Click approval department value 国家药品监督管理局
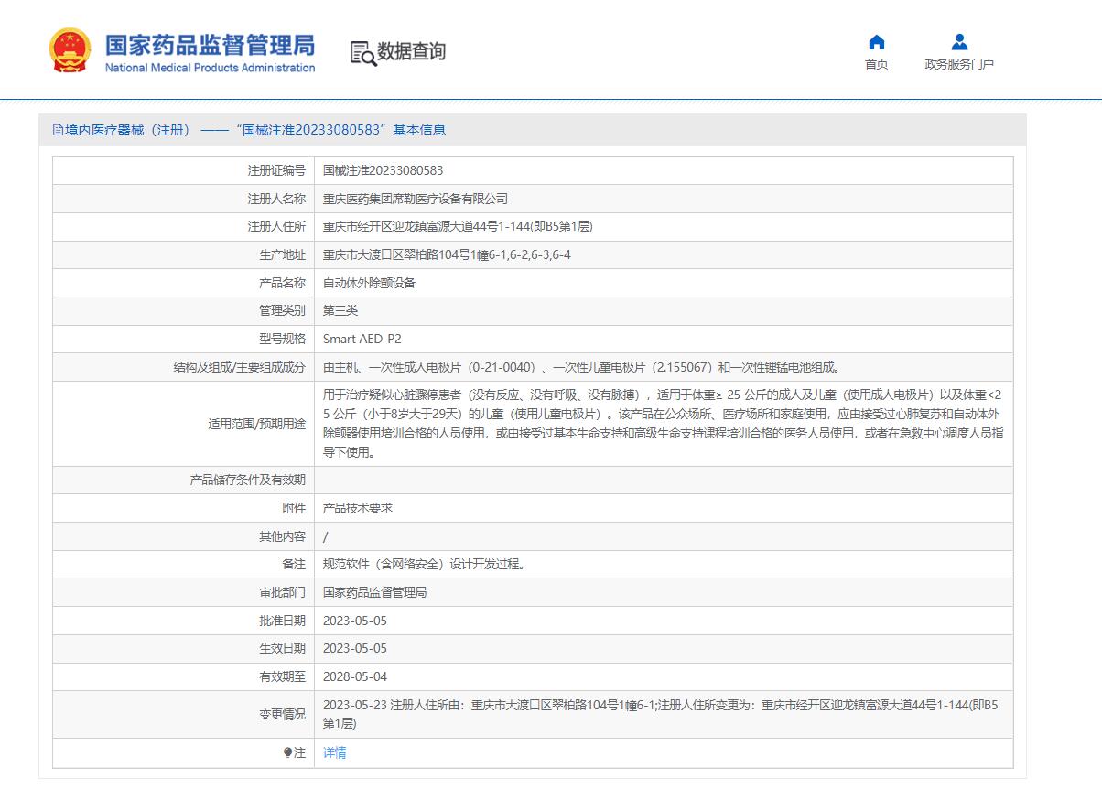Image resolution: width=1102 pixels, height=789 pixels. point(374,592)
